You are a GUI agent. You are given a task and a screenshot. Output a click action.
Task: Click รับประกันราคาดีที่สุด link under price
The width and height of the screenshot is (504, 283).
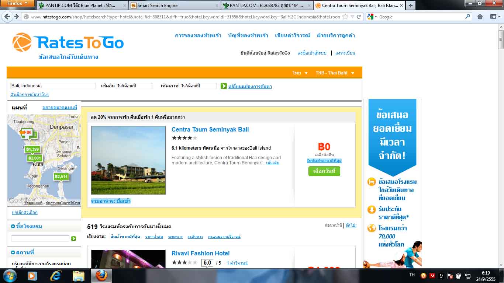point(324,161)
